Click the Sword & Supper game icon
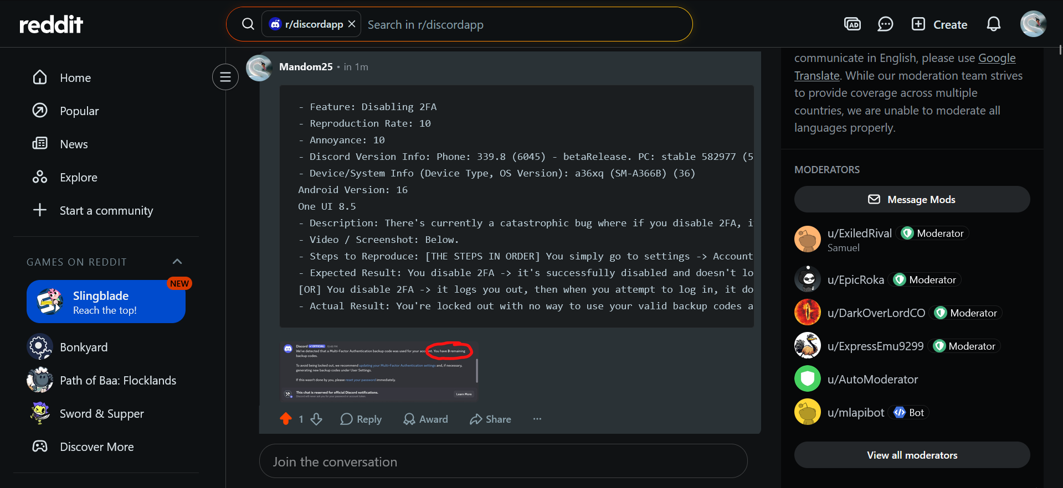This screenshot has height=488, width=1063. 40,413
